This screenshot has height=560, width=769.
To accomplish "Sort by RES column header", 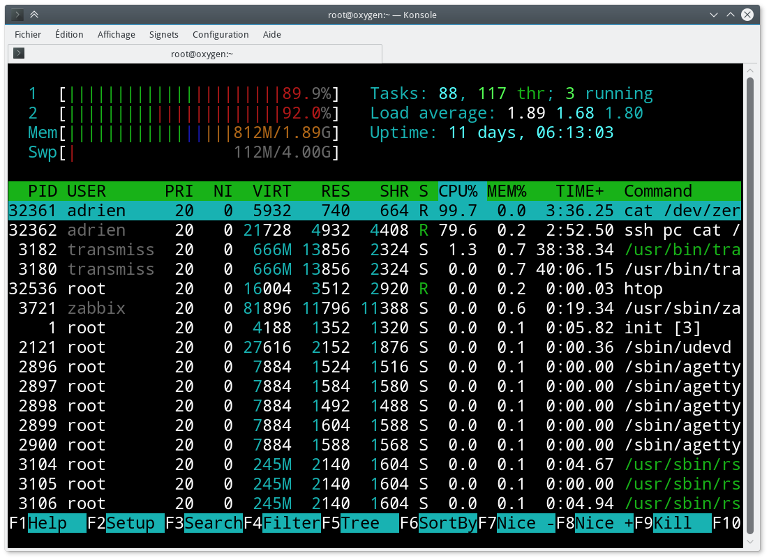I will (336, 191).
